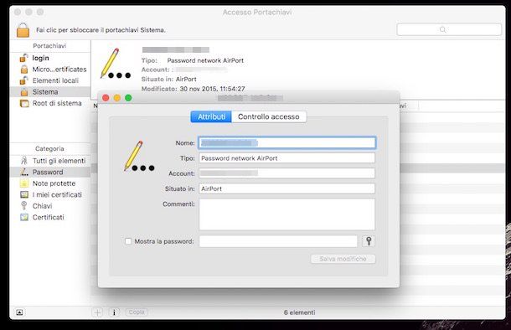Maximize the item attributes dialog
Image resolution: width=511 pixels, height=330 pixels.
[x=128, y=98]
